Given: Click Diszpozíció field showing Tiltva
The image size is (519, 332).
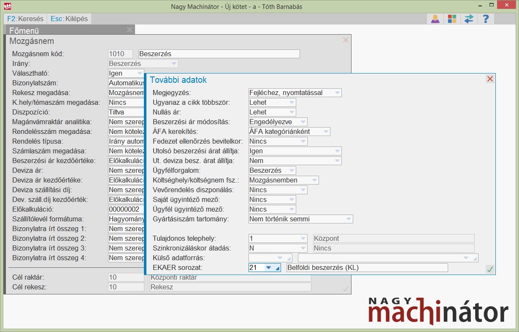Looking at the screenshot, I should [x=126, y=112].
